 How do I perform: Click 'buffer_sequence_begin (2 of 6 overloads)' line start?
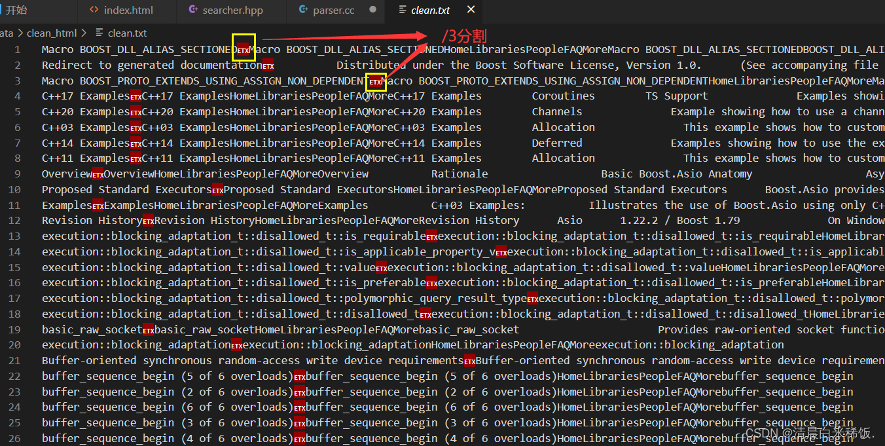pos(168,392)
